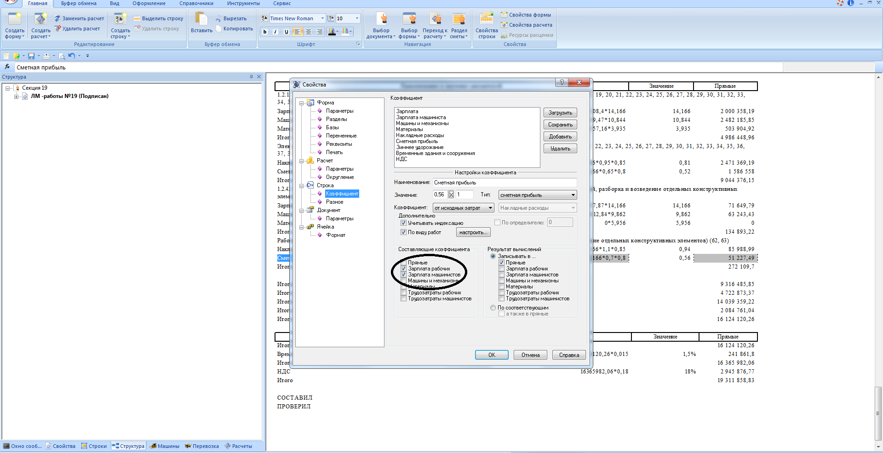Image resolution: width=883 pixels, height=453 pixels.
Task: Click the Undo arrow in quick access toolbar
Action: click(x=71, y=56)
